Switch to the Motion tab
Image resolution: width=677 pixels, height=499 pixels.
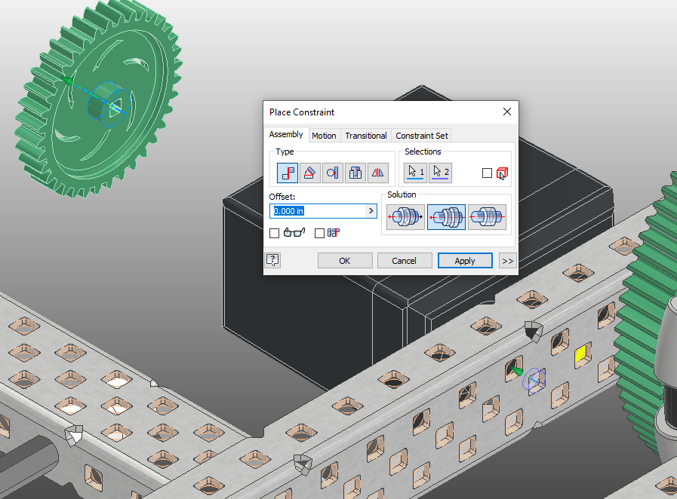[324, 136]
